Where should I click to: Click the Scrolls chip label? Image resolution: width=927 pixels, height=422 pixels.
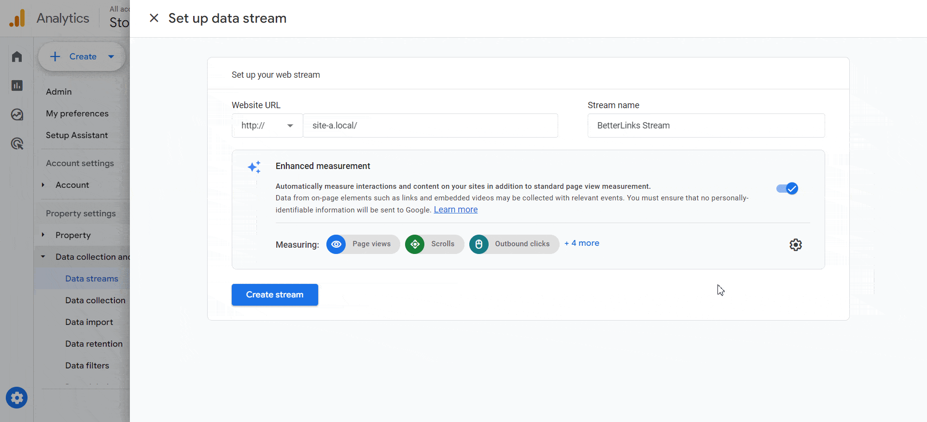[443, 244]
